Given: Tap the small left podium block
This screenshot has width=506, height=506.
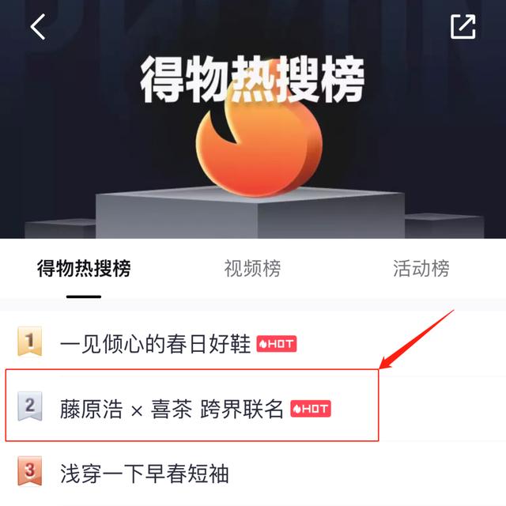Looking at the screenshot, I should tap(60, 229).
